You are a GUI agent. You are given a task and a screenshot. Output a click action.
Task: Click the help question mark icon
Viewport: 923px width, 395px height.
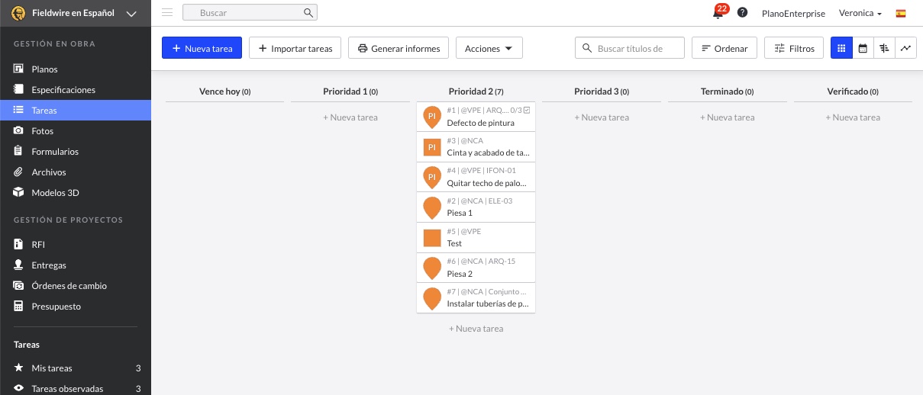[742, 13]
